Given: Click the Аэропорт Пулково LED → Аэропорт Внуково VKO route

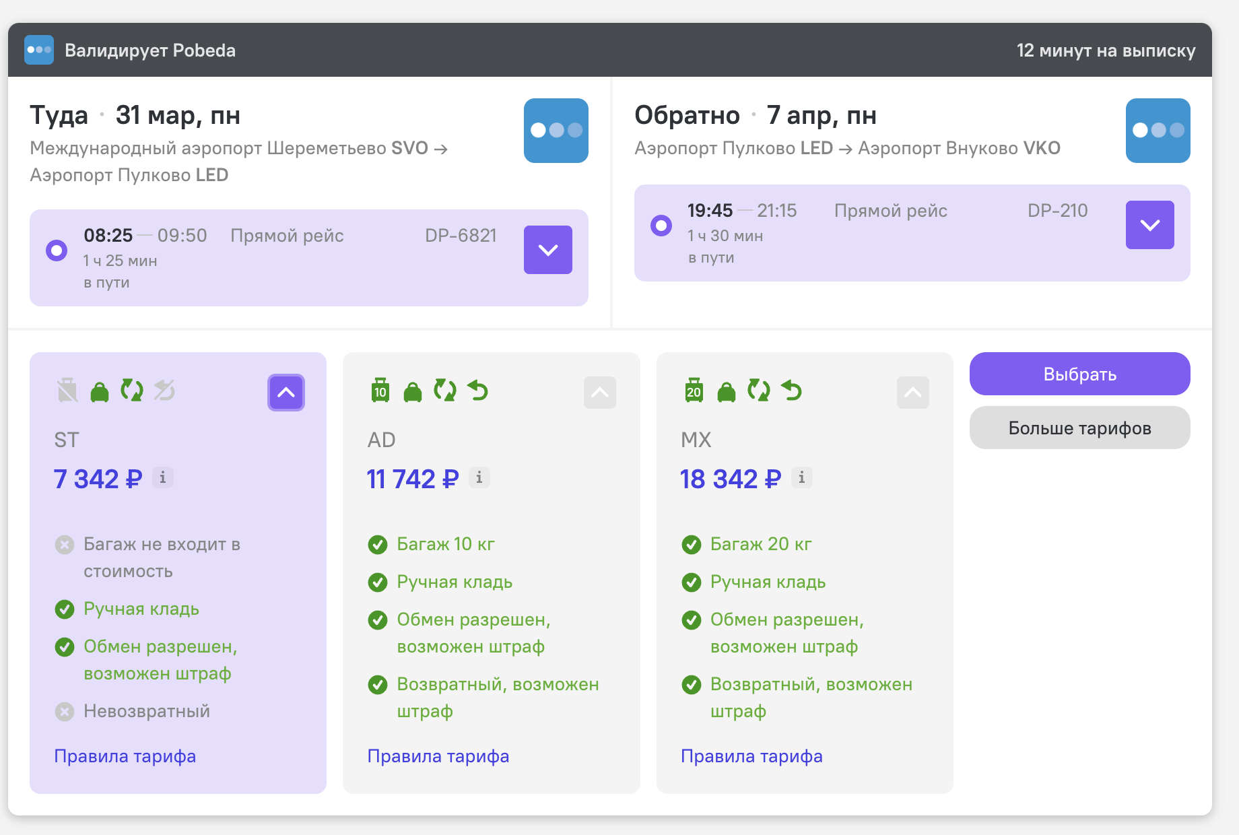Looking at the screenshot, I should 848,148.
